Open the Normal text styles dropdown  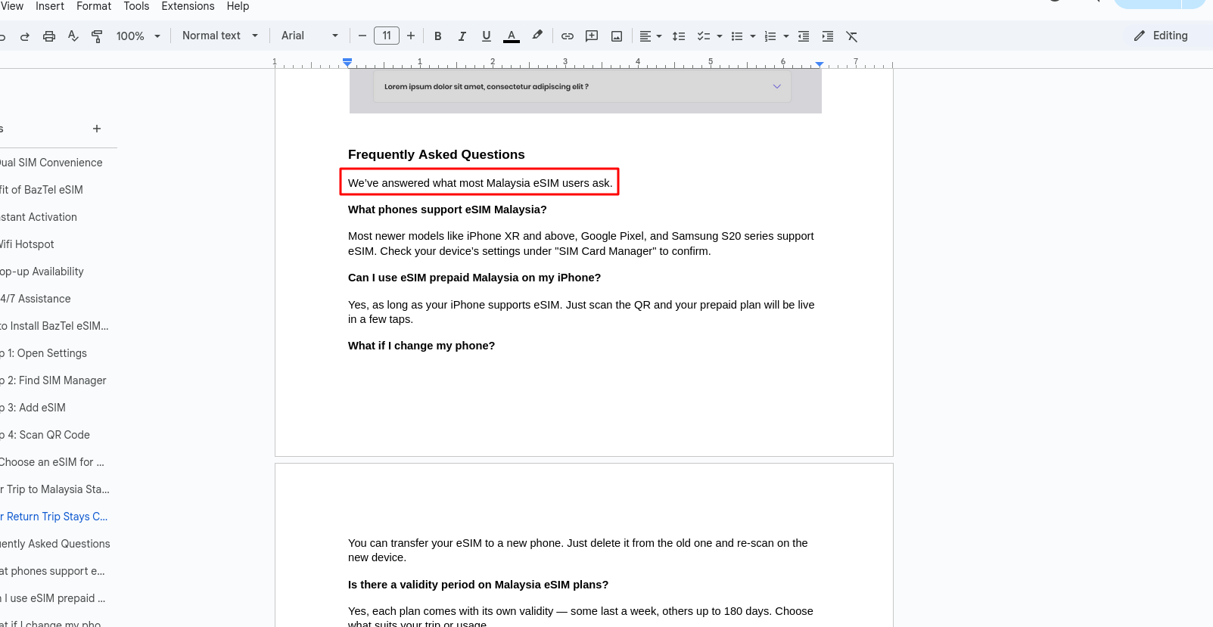click(219, 36)
